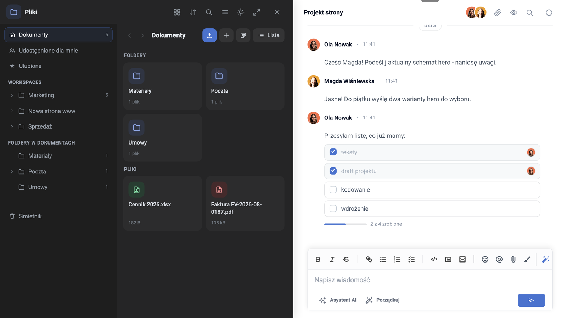
Task: Expand the Poczta folder in sidebar tree
Action: point(12,171)
